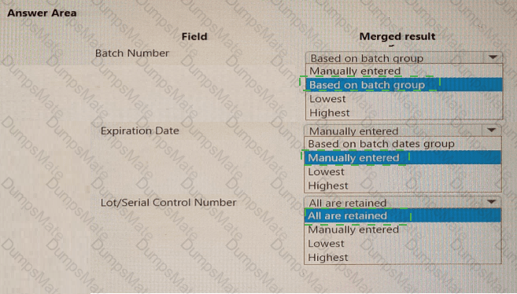Select 'Lowest' under Lot/Serial Control Number
Image resolution: width=517 pixels, height=294 pixels.
pyautogui.click(x=403, y=244)
